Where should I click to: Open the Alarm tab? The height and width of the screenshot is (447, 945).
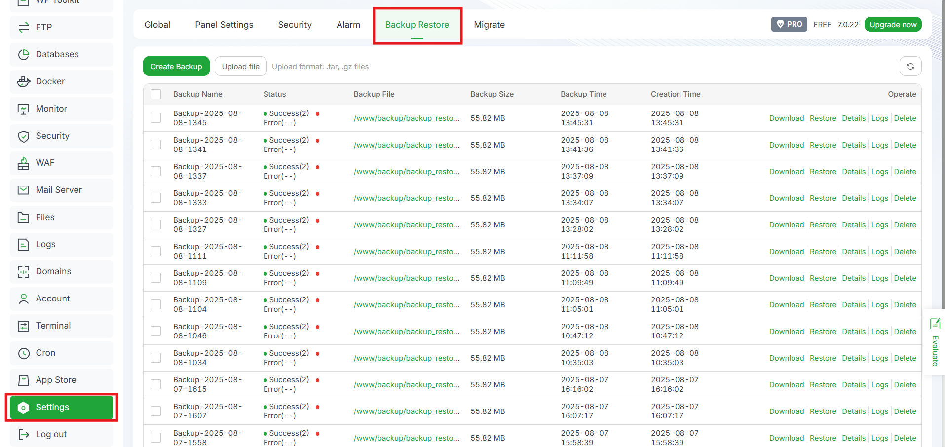(348, 24)
